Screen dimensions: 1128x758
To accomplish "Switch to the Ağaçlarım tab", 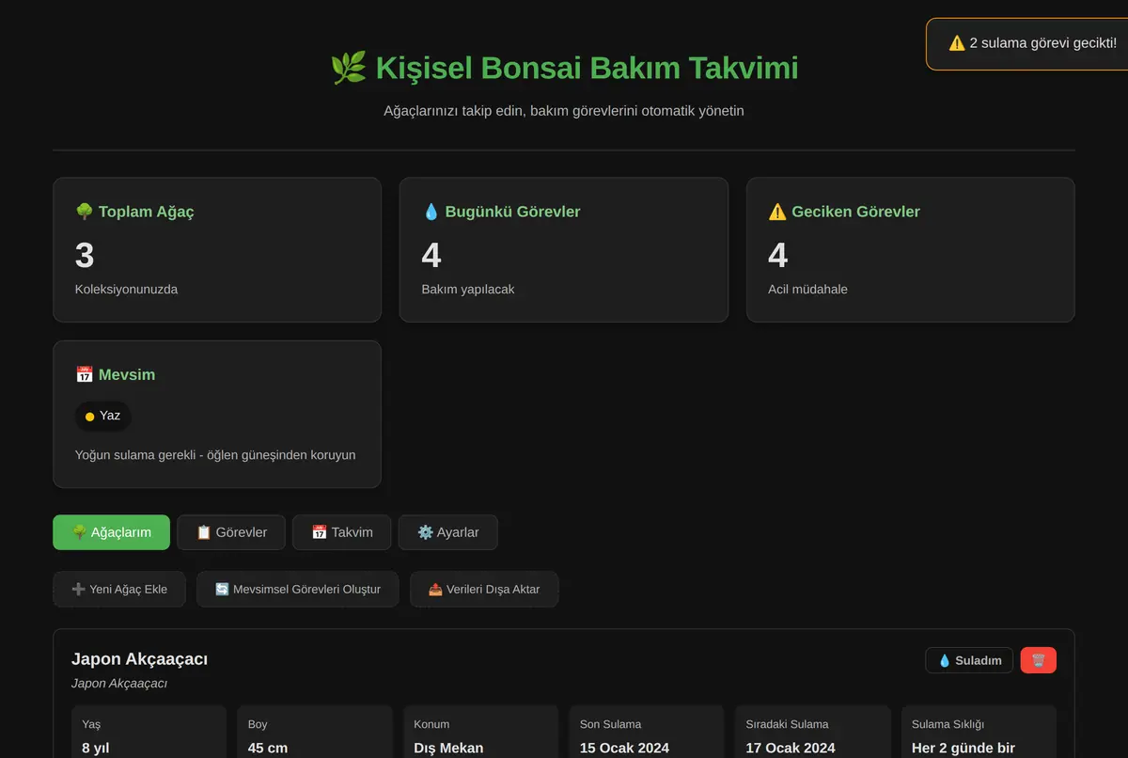I will pyautogui.click(x=111, y=532).
